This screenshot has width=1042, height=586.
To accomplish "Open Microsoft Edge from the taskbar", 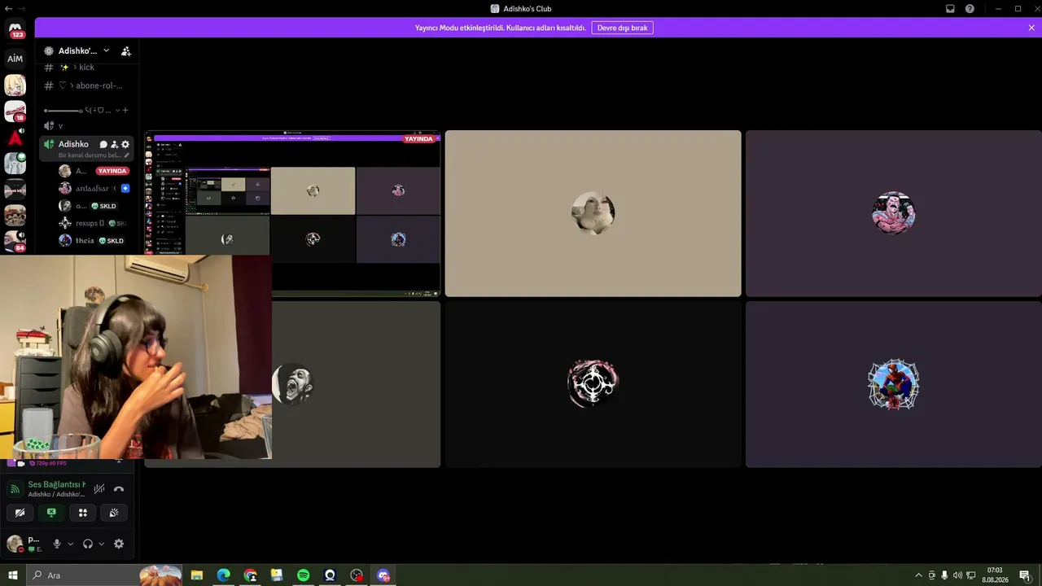I will pos(223,575).
